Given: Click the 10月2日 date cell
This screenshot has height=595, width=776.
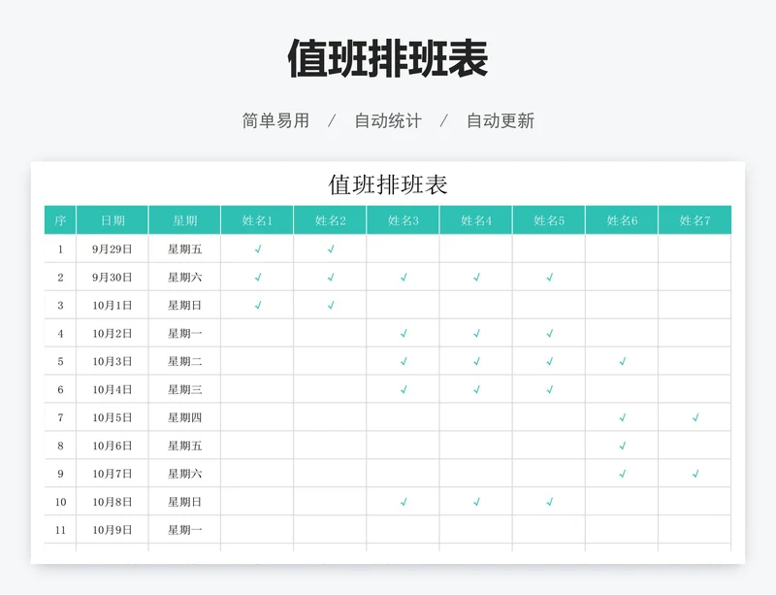Looking at the screenshot, I should click(113, 334).
